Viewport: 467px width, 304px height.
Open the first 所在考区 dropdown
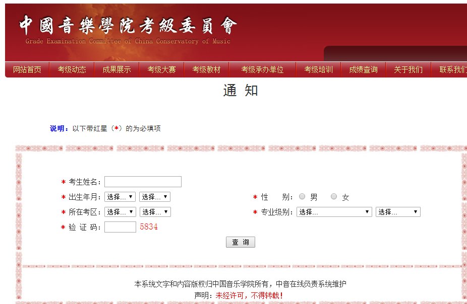[x=120, y=211]
